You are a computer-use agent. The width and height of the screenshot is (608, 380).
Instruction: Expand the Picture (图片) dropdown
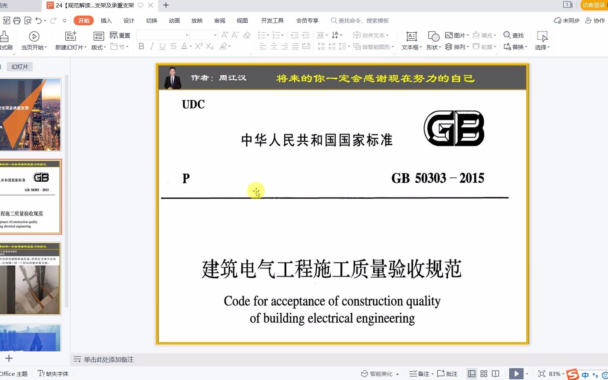pos(468,35)
